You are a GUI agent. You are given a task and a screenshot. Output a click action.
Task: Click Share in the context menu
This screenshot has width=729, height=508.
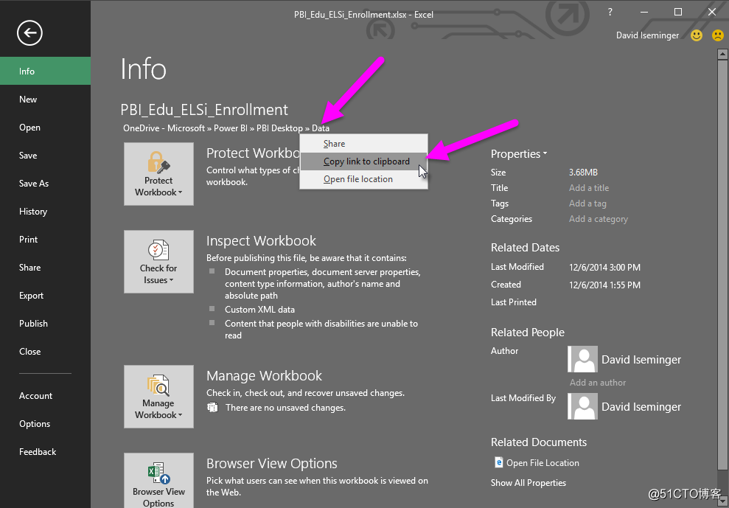[x=363, y=144]
